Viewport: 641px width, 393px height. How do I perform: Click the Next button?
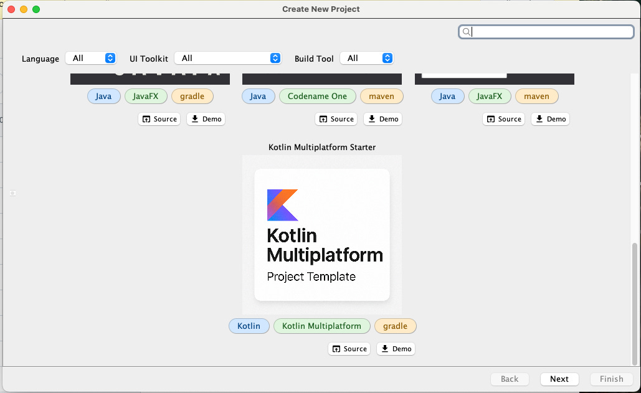pyautogui.click(x=559, y=379)
